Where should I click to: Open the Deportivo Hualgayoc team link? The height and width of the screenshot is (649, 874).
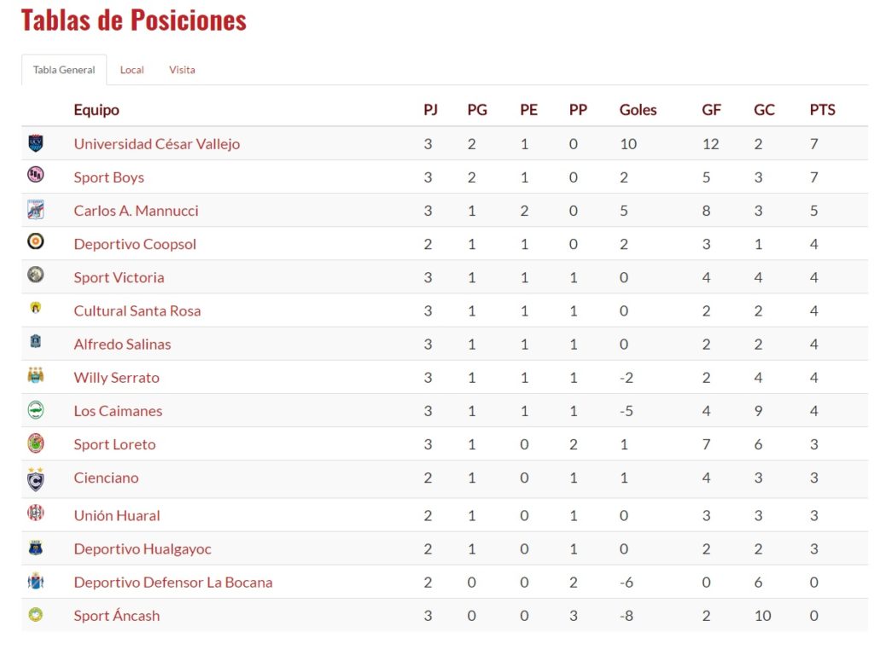click(x=143, y=549)
